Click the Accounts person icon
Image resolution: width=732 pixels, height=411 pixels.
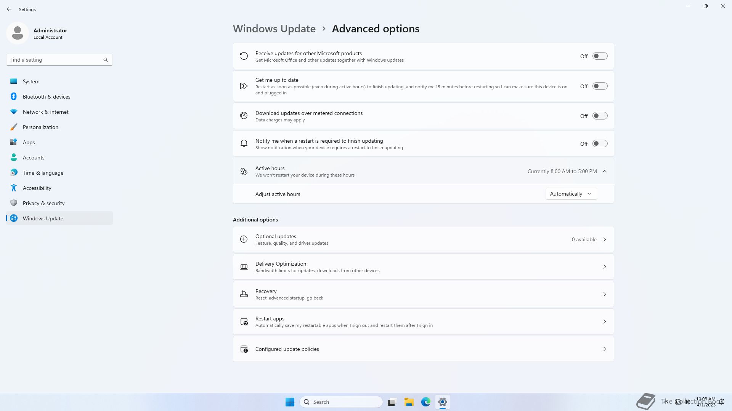pyautogui.click(x=14, y=158)
